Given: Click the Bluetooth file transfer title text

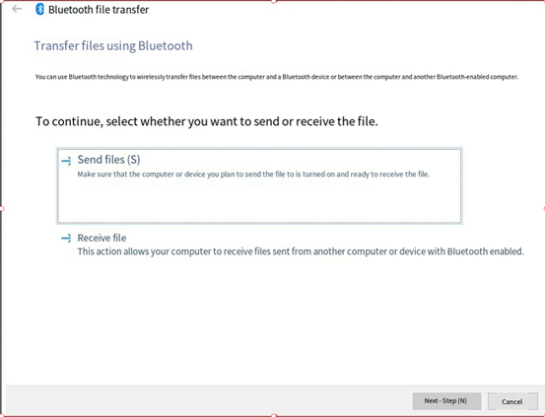Looking at the screenshot, I should tap(99, 10).
